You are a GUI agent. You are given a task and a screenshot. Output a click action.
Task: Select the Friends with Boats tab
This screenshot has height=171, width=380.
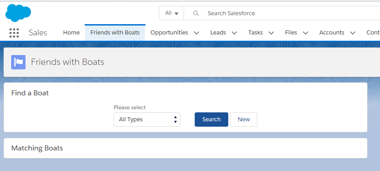click(115, 33)
